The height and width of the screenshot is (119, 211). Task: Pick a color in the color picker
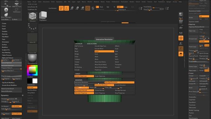pyautogui.click(x=32, y=70)
